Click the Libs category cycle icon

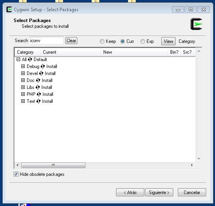38,87
